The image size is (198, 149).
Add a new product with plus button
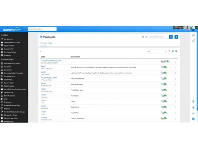[x=176, y=37]
